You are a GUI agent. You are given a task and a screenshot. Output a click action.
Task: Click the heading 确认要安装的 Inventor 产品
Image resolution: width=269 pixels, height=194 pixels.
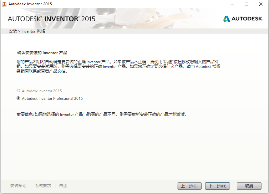[x=42, y=53]
